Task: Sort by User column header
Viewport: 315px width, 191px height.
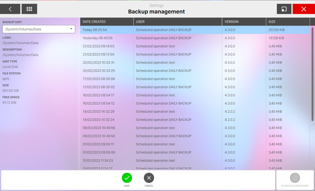Action: 177,22
